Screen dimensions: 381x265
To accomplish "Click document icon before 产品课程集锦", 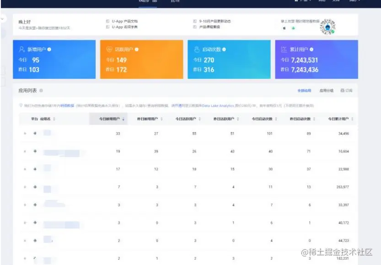I will pyautogui.click(x=195, y=27).
